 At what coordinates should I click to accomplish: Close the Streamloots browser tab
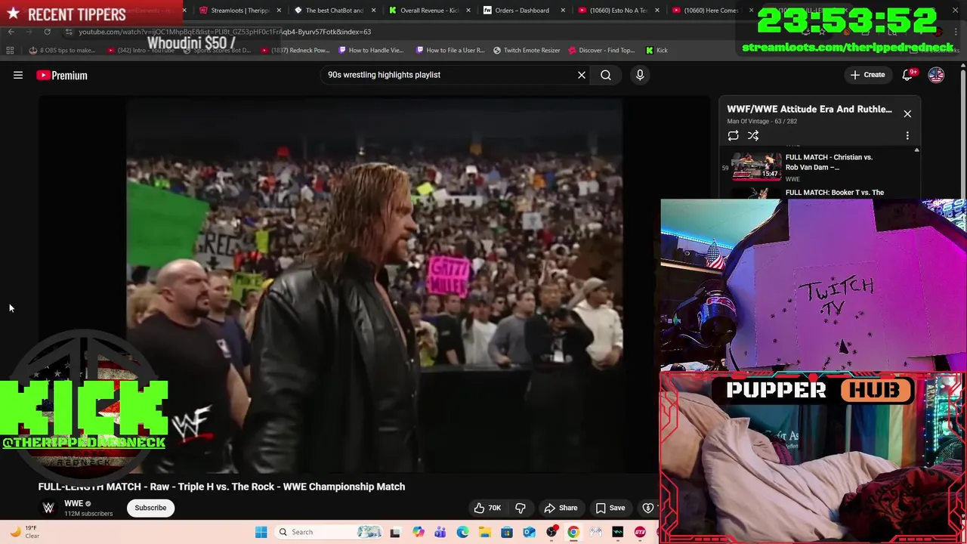pos(280,11)
